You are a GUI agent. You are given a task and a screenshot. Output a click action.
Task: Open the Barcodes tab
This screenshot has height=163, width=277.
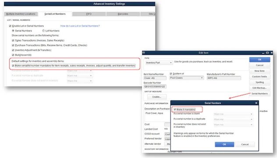pyautogui.click(x=123, y=14)
